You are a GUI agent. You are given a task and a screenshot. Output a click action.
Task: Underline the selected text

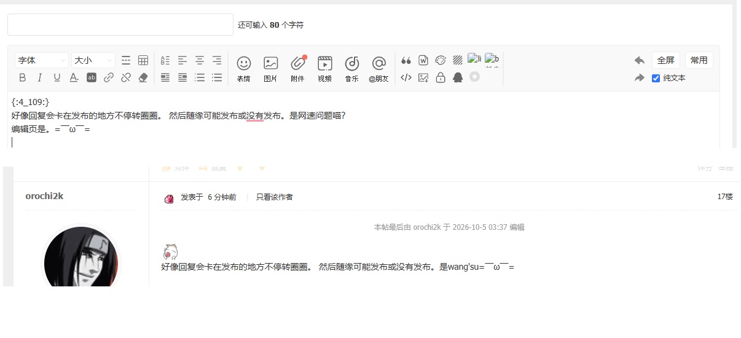[57, 77]
